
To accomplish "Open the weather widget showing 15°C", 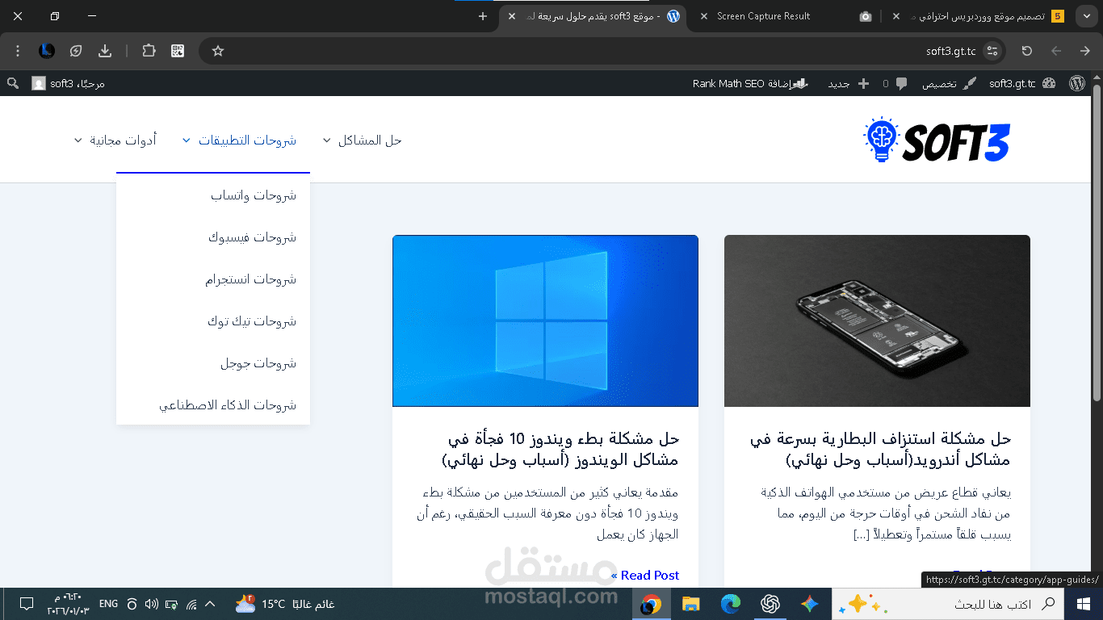I will (x=284, y=604).
